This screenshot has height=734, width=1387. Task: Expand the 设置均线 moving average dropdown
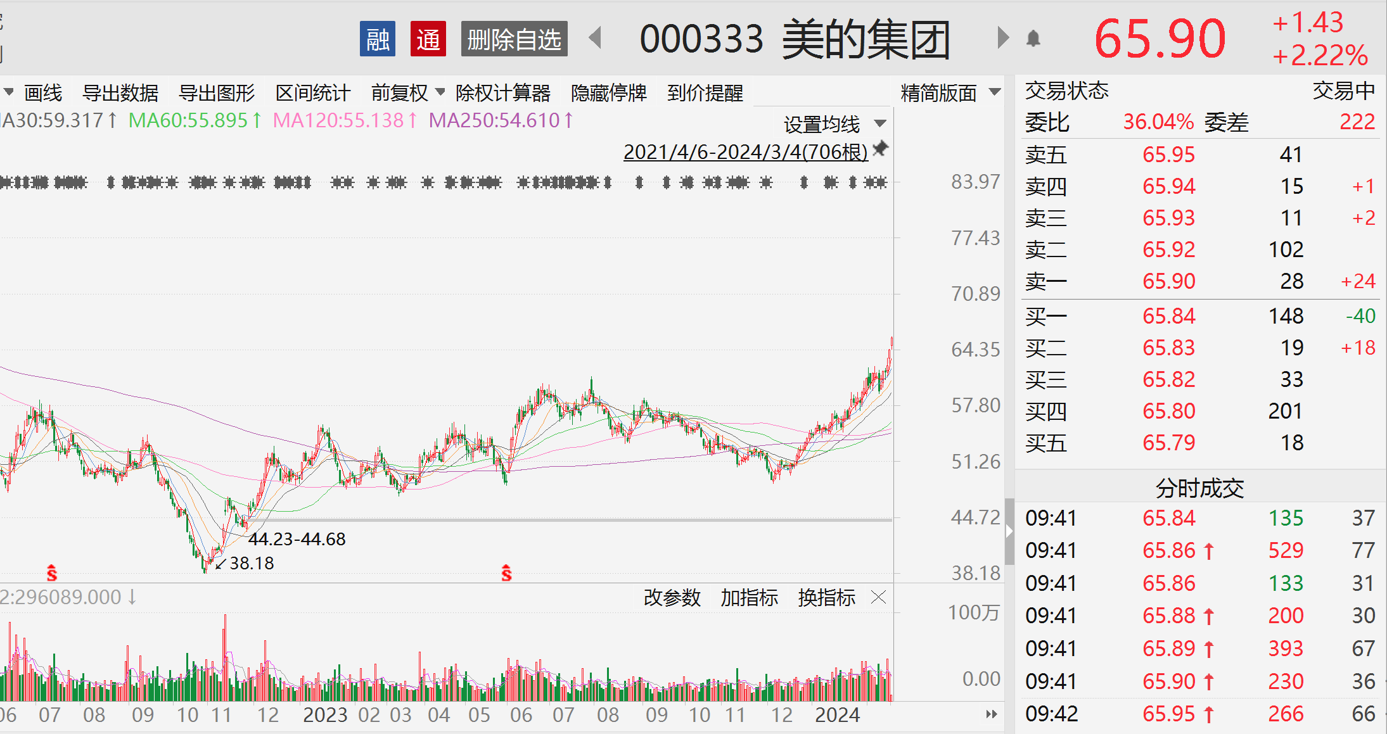(x=834, y=124)
